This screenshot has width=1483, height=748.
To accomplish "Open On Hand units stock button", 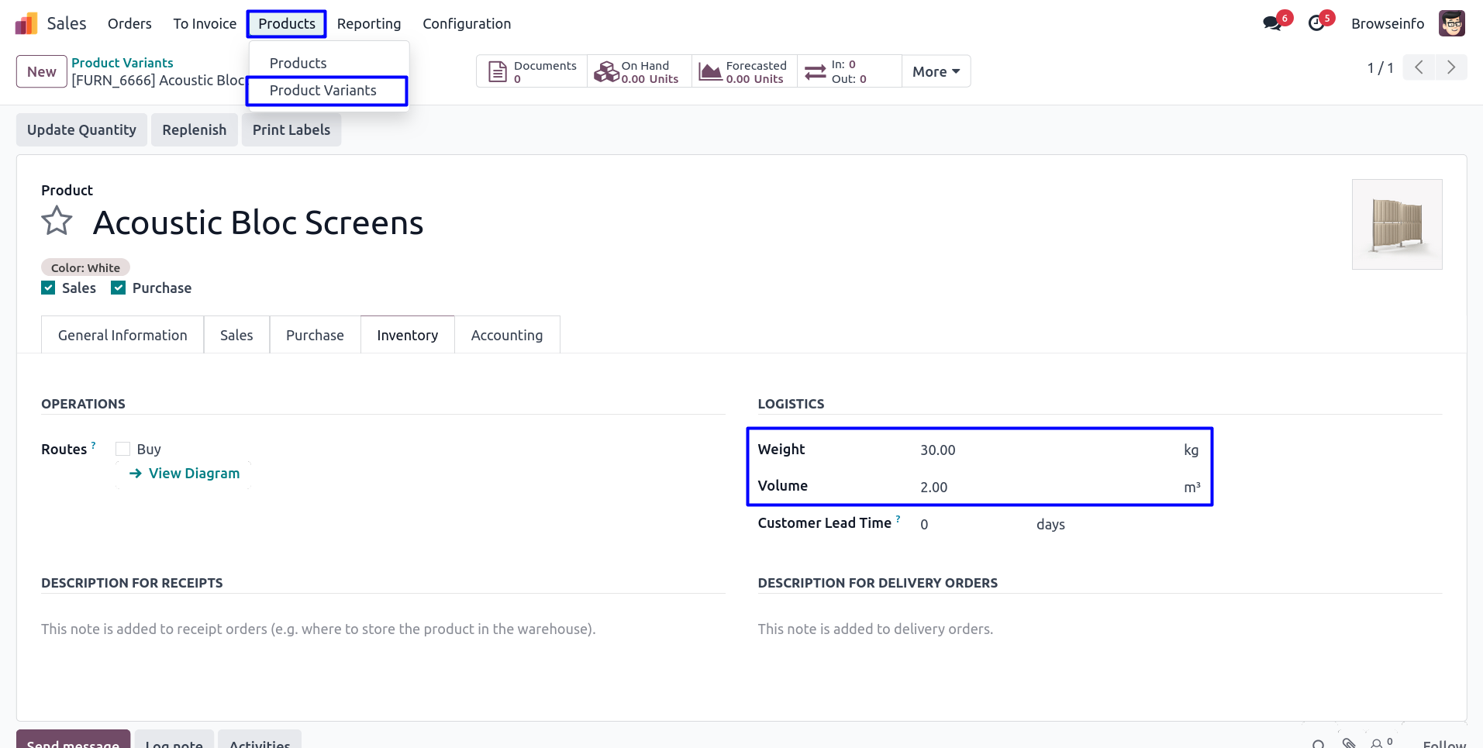I will pos(639,71).
